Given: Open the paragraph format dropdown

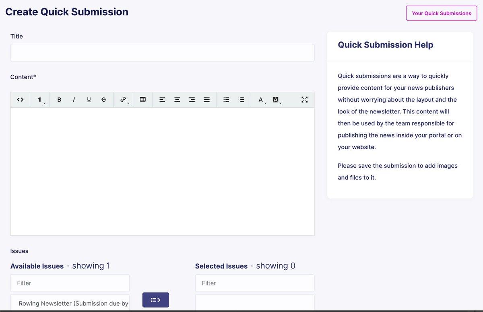Looking at the screenshot, I should coord(40,100).
